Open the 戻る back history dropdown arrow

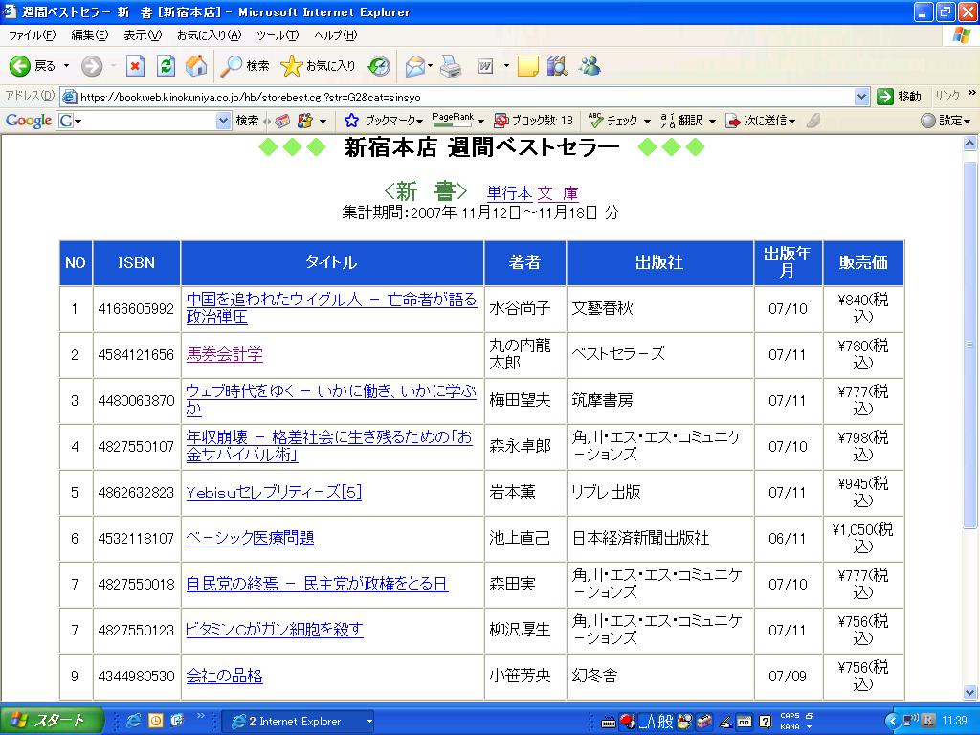pos(66,66)
